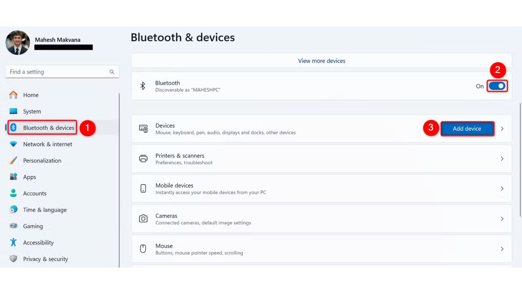The height and width of the screenshot is (294, 522).
Task: Click the Privacy & security shield icon
Action: tap(14, 259)
